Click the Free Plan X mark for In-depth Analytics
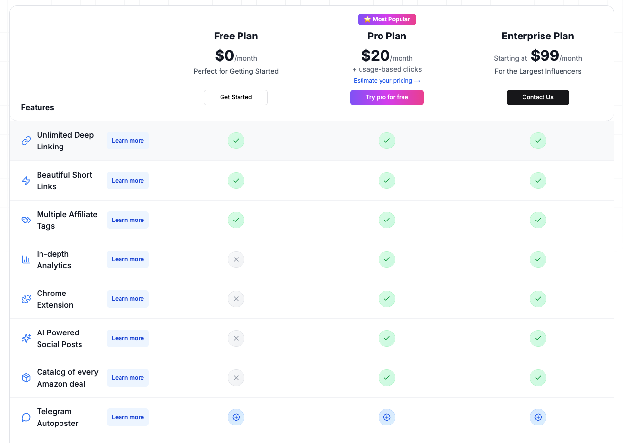Image resolution: width=623 pixels, height=443 pixels. coord(236,259)
